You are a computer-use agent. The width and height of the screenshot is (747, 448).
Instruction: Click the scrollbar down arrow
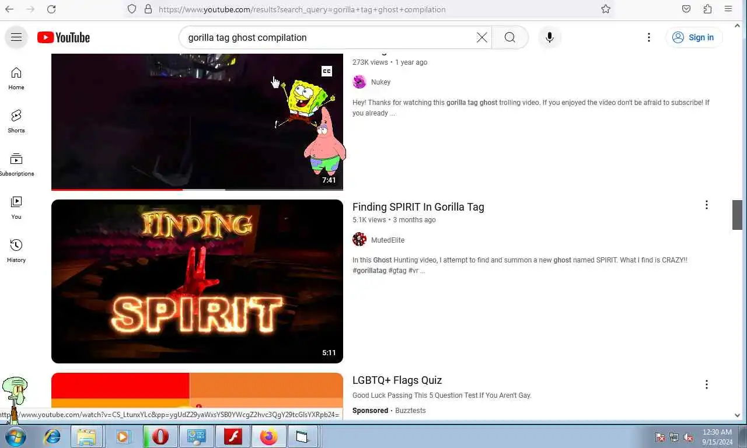coord(738,415)
